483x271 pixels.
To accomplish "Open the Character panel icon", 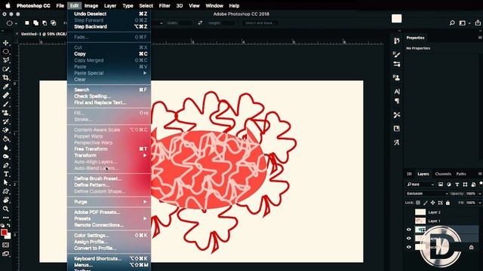I will tap(397, 91).
